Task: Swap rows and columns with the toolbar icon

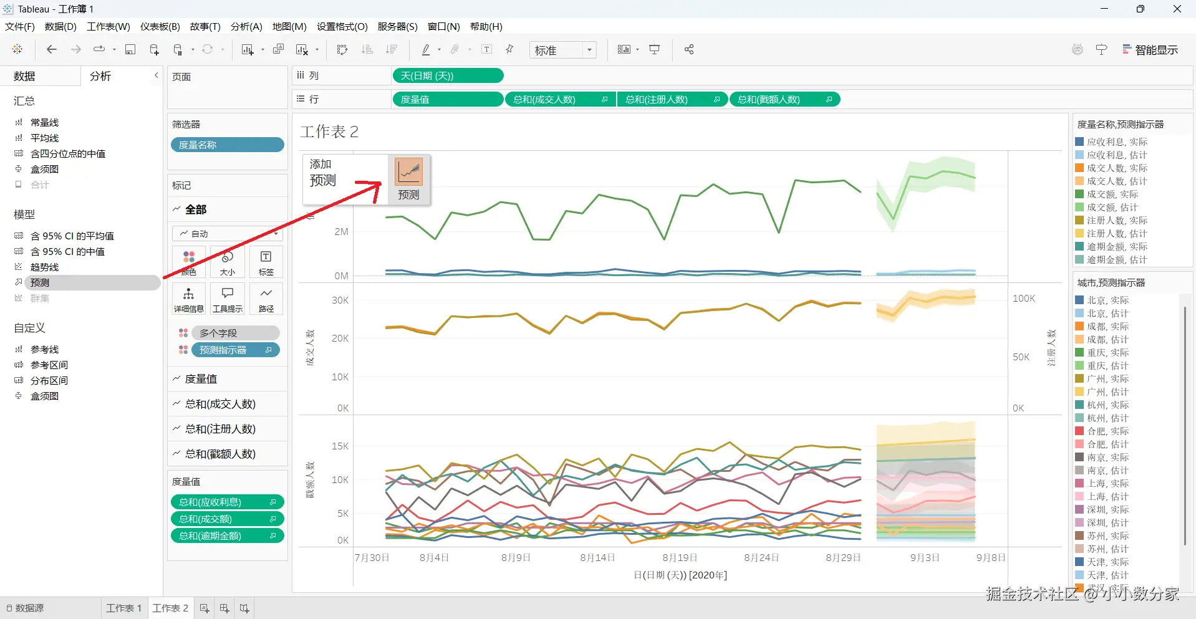Action: (x=342, y=50)
